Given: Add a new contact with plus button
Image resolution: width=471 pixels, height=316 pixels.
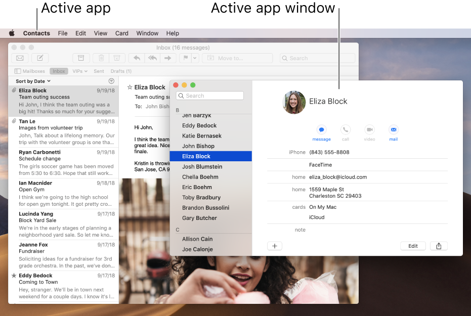Looking at the screenshot, I should pyautogui.click(x=275, y=246).
